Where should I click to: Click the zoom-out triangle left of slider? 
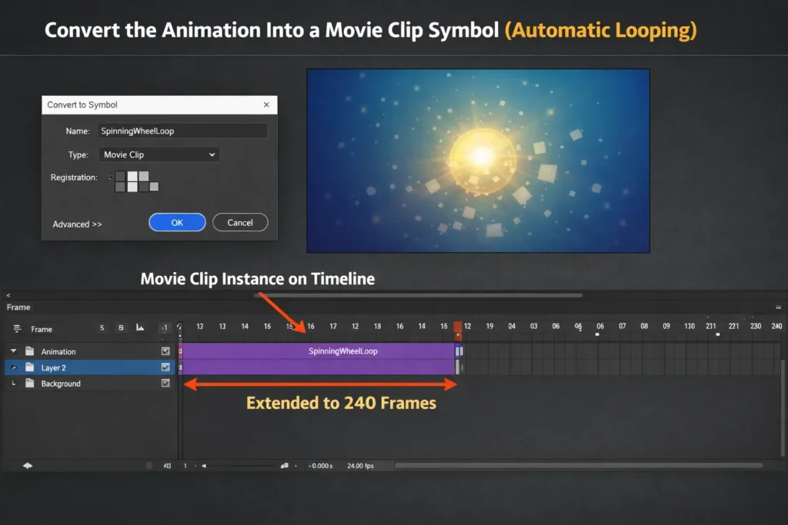203,466
